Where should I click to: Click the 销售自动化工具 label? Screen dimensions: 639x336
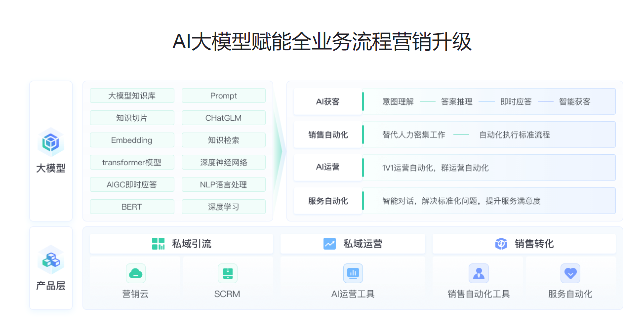[x=478, y=294]
